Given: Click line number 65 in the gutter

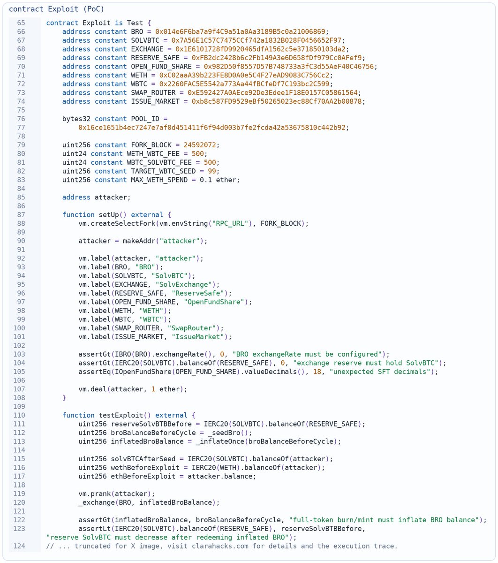Looking at the screenshot, I should 21,23.
